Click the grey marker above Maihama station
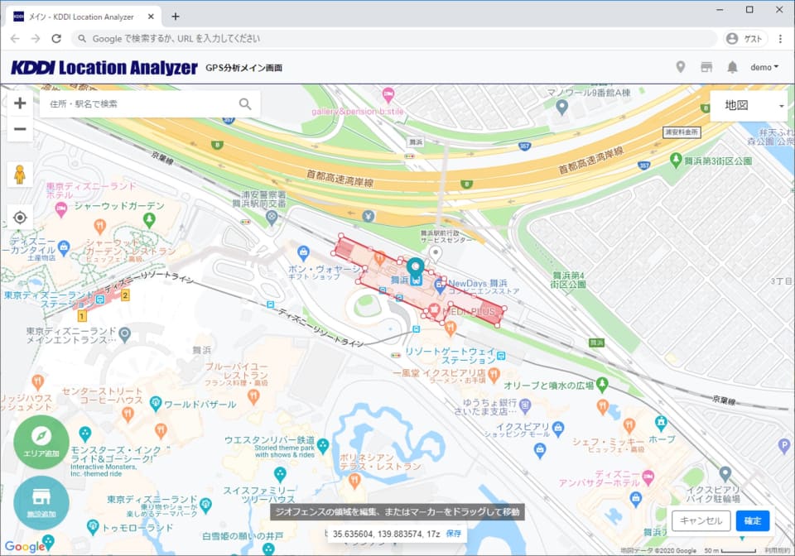The height and width of the screenshot is (556, 795). click(435, 253)
